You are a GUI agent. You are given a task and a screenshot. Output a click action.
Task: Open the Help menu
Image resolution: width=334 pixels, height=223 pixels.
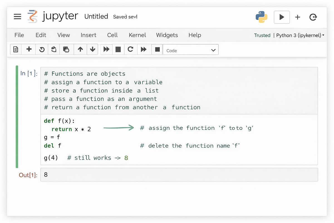[195, 35]
